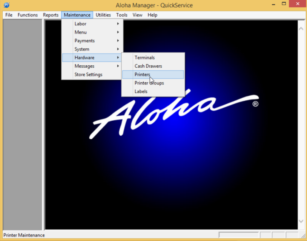Viewport: 307px width, 241px height.
Task: Choose Cash Drawers from Hardware submenu
Action: [x=153, y=66]
